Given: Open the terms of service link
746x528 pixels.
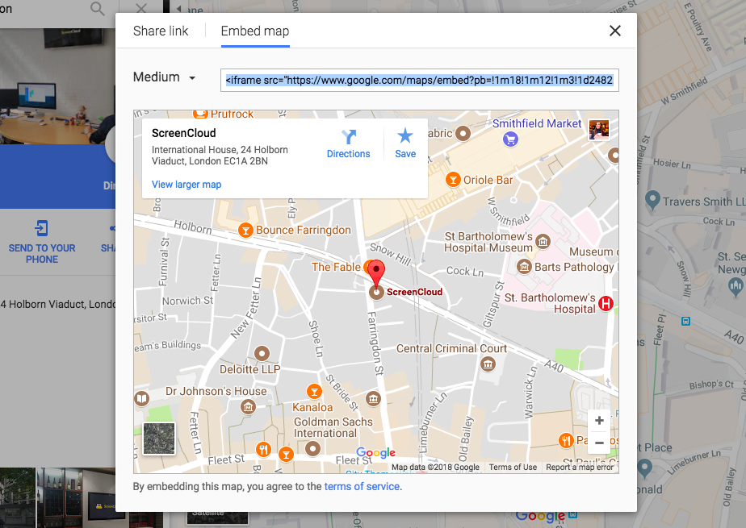Looking at the screenshot, I should coord(362,487).
